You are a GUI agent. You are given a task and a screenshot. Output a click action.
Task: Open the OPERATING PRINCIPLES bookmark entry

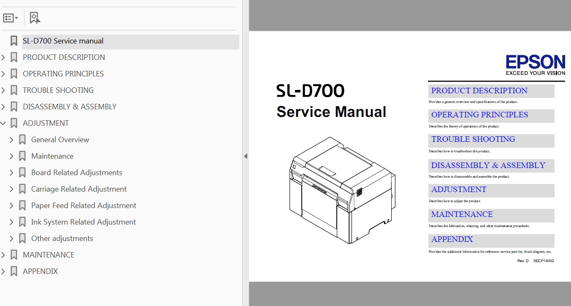(63, 74)
